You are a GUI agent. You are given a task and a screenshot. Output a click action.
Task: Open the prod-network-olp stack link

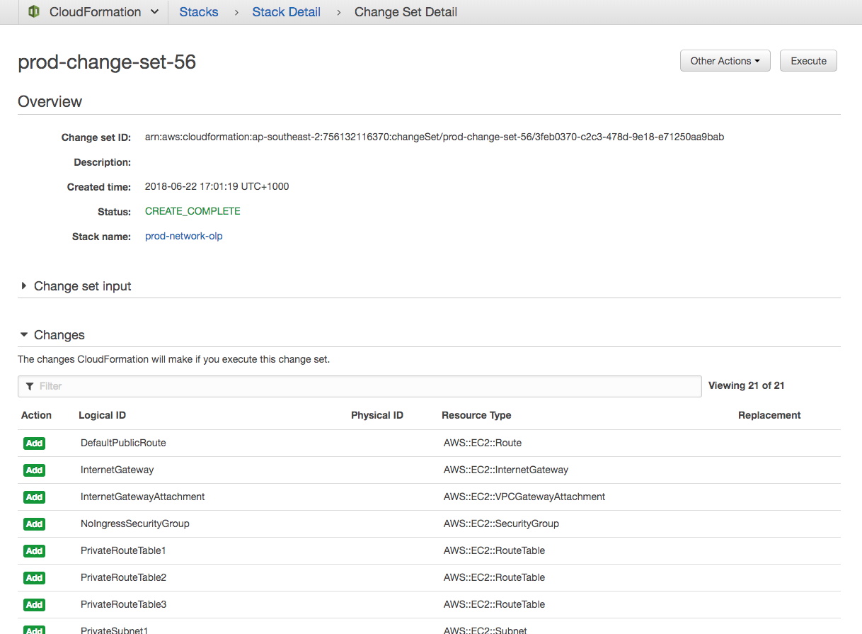(184, 236)
